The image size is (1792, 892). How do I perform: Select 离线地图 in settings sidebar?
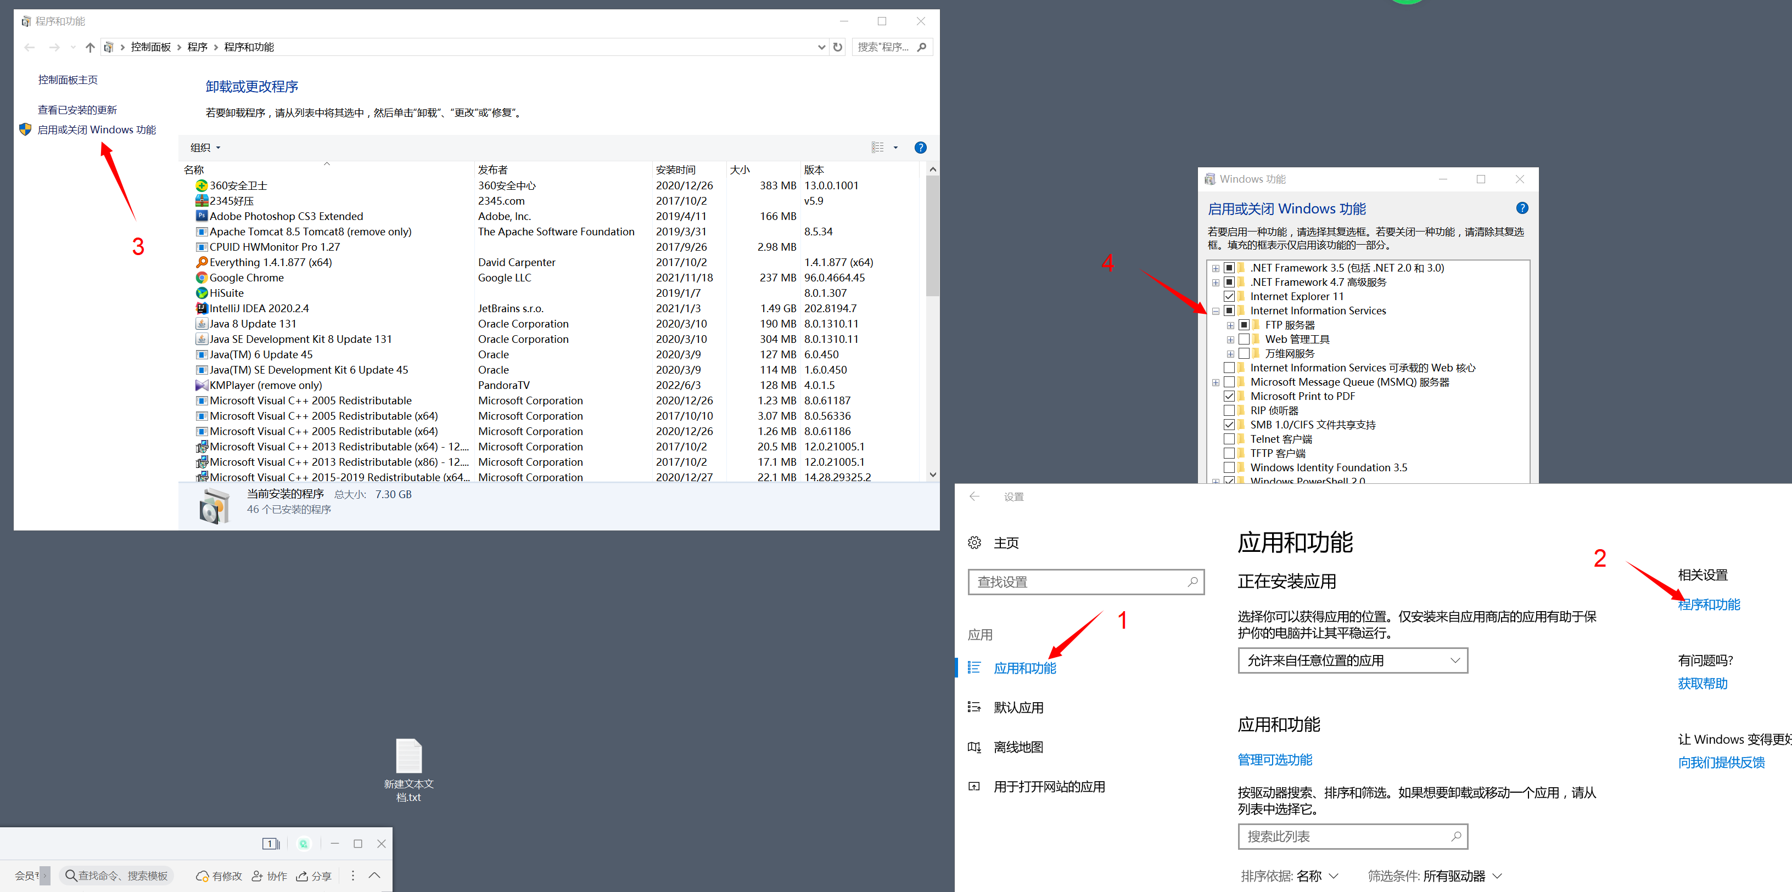pyautogui.click(x=1018, y=747)
